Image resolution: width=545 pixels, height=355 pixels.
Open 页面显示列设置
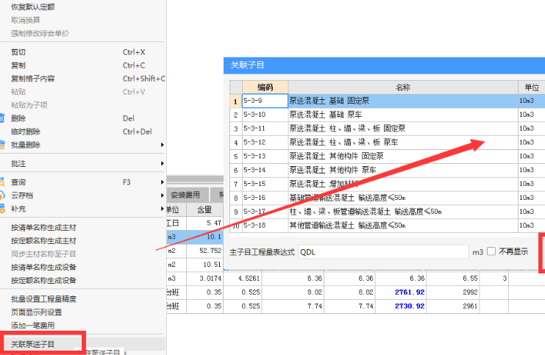(x=36, y=312)
